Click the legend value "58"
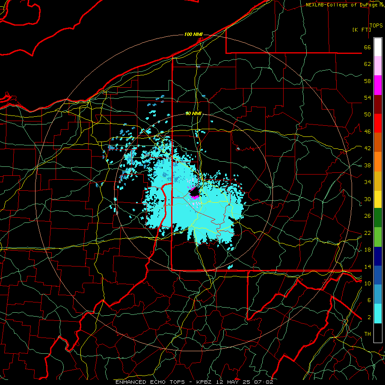Screen dimensions: 385x385 367,81
